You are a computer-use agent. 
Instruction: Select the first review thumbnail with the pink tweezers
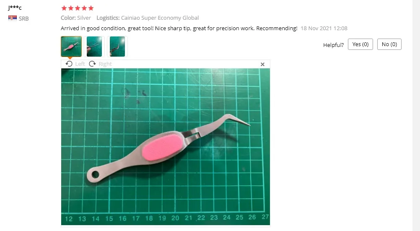[x=71, y=47]
